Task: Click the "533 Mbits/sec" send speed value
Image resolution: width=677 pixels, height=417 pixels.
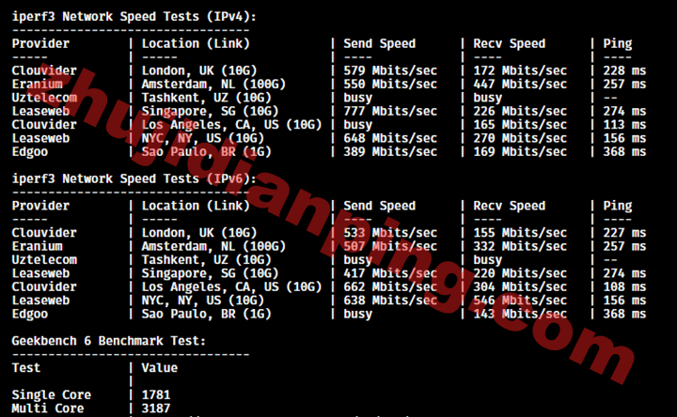Action: (x=390, y=233)
